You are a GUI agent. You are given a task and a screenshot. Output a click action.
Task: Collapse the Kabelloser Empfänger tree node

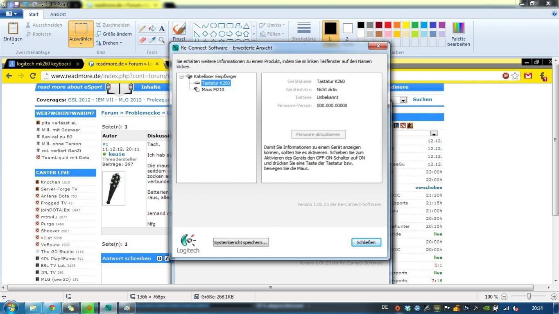click(181, 77)
